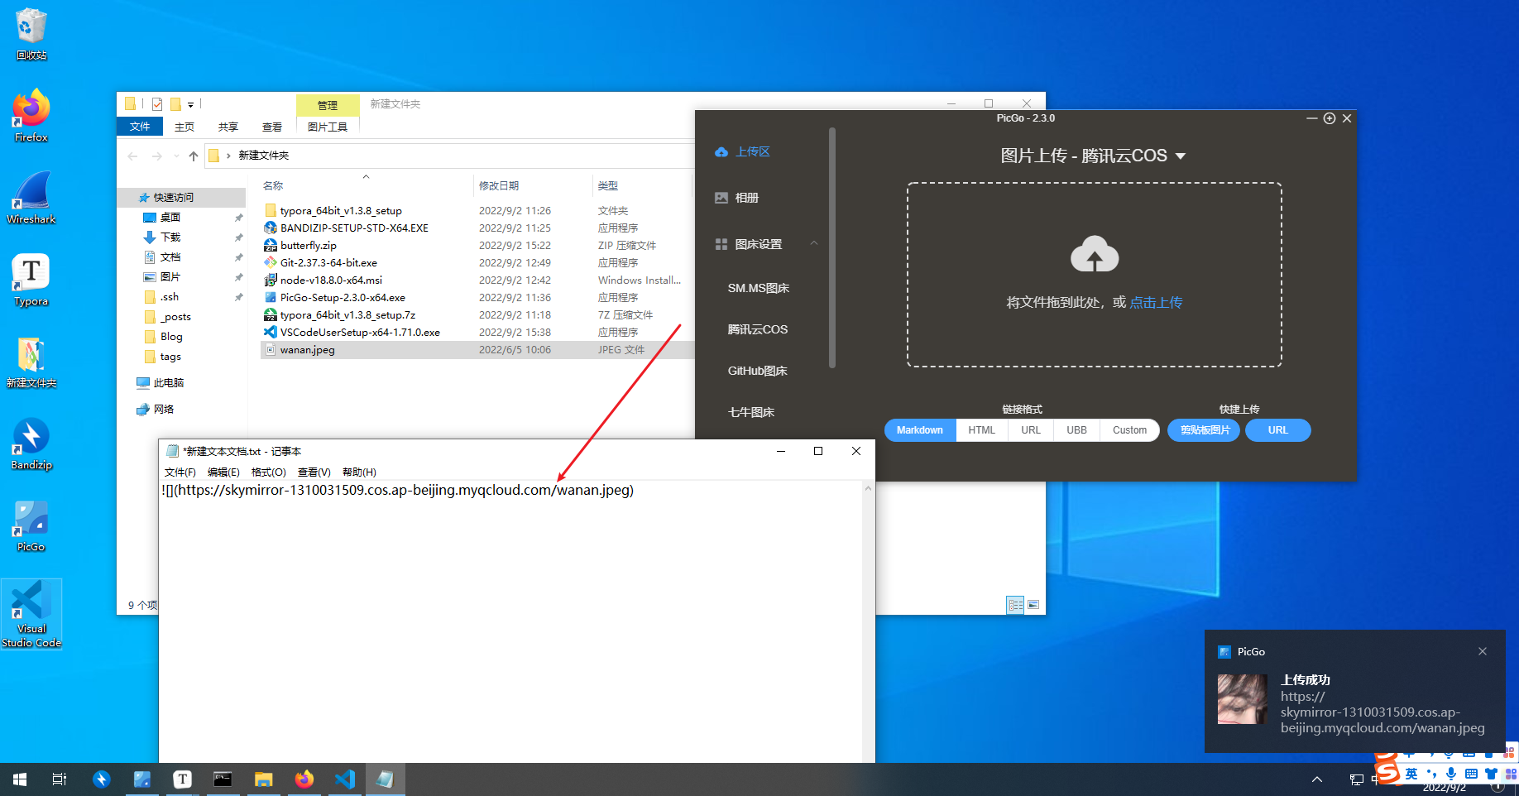Screen dimensions: 1519x796
Task: Choose the UBB link format
Action: (1077, 430)
